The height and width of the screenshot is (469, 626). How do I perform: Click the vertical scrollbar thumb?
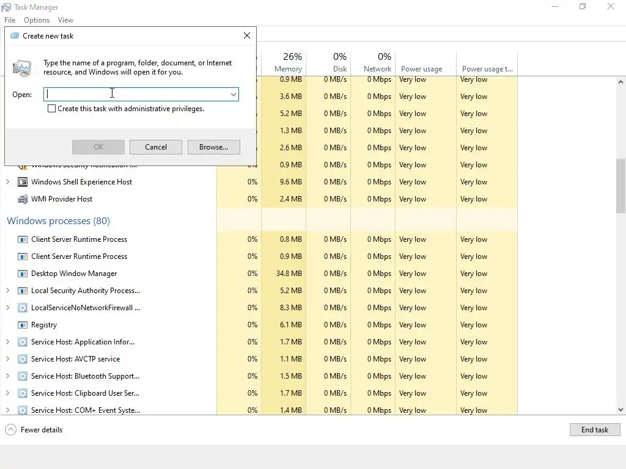tap(620, 186)
